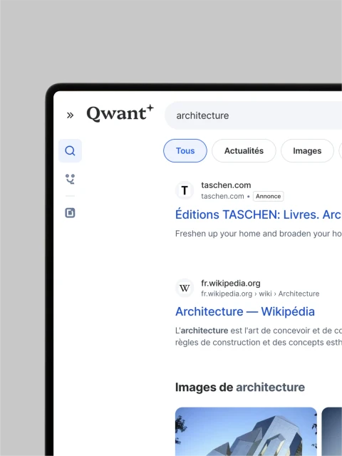342x456 pixels.
Task: Open the Éditions TASCHEN result title
Action: 259,214
